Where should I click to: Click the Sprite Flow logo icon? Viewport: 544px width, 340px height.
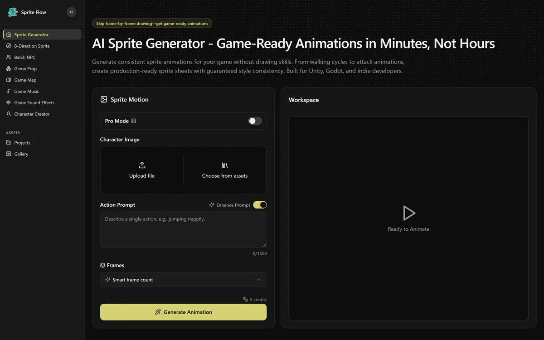coord(12,12)
